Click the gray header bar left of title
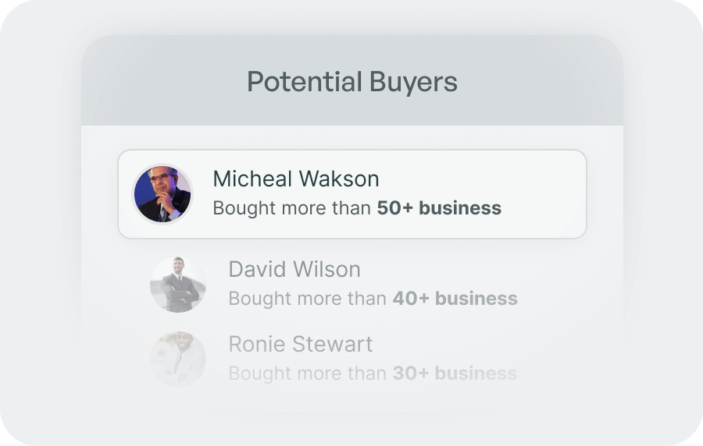Viewport: 703px width, 446px height. [156, 82]
